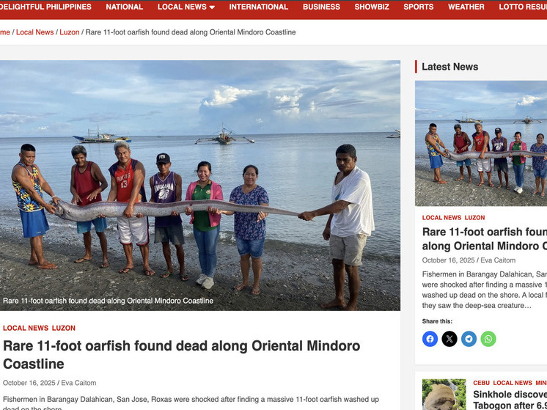The height and width of the screenshot is (410, 547).
Task: Share article via WhatsApp icon
Action: tap(488, 339)
